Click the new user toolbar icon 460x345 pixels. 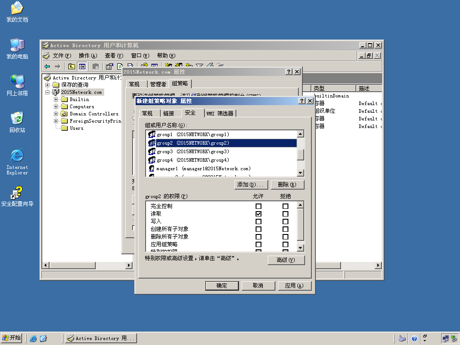[x=168, y=65]
